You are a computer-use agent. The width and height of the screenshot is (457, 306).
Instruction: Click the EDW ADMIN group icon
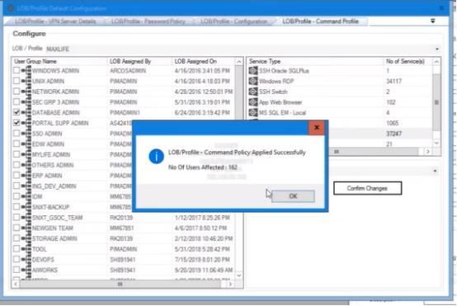(x=26, y=144)
